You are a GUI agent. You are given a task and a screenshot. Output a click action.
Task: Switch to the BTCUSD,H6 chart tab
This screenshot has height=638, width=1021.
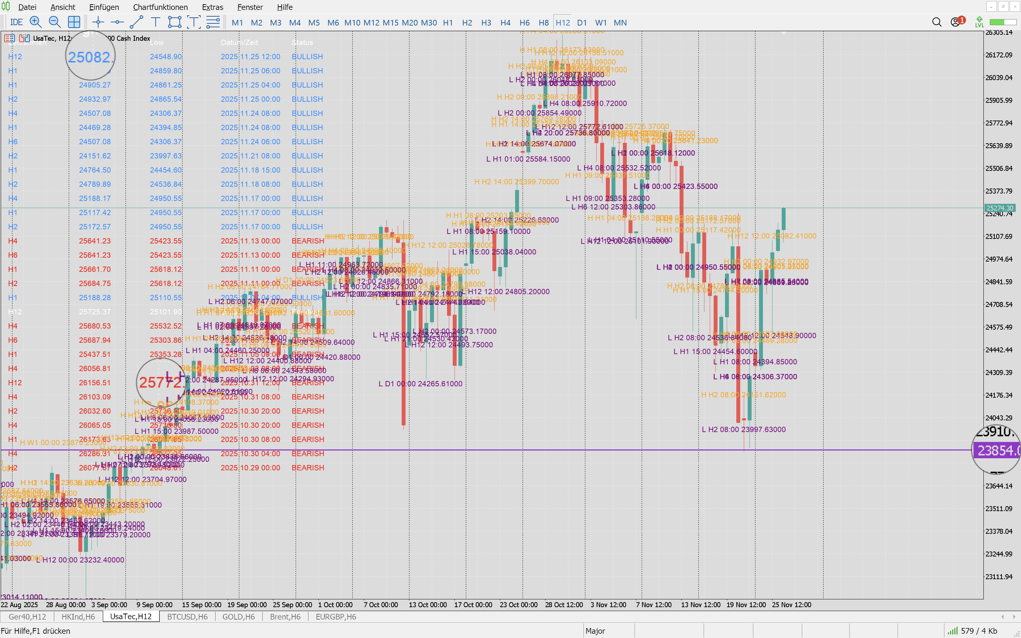click(187, 616)
